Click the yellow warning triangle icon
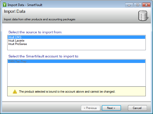Viewport: 153px width, 114px height. click(15, 92)
